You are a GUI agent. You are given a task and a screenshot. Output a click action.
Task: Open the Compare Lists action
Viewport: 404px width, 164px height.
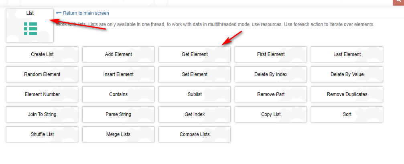pos(195,134)
